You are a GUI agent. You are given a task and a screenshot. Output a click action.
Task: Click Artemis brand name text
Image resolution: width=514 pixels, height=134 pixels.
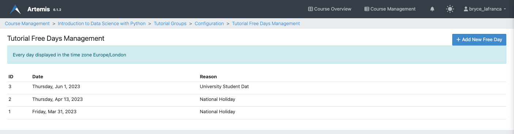pyautogui.click(x=38, y=9)
